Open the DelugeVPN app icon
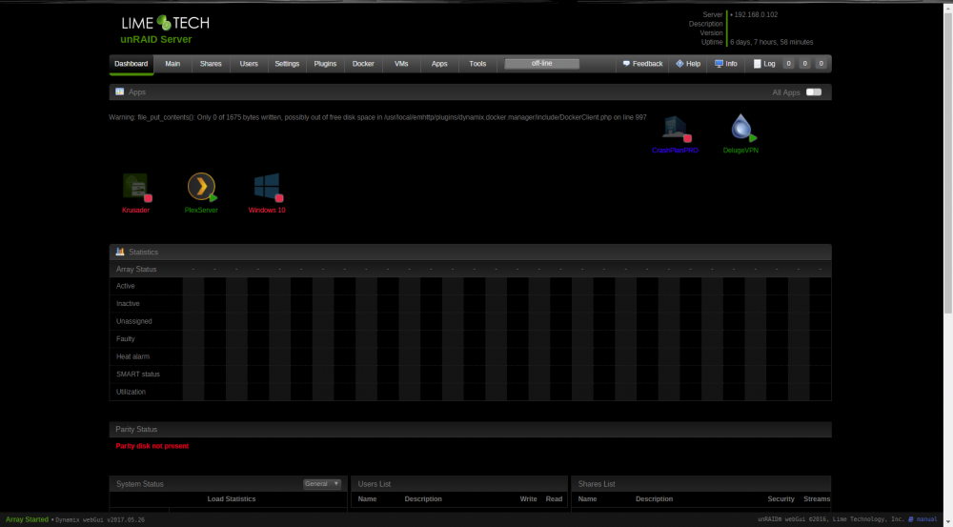The height and width of the screenshot is (527, 953). click(x=742, y=129)
